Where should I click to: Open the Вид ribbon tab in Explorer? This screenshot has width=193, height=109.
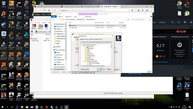pyautogui.click(x=75, y=17)
